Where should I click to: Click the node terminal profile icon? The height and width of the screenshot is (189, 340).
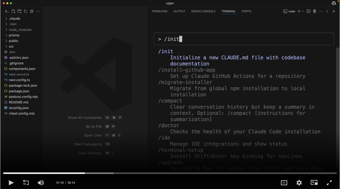coord(285,11)
